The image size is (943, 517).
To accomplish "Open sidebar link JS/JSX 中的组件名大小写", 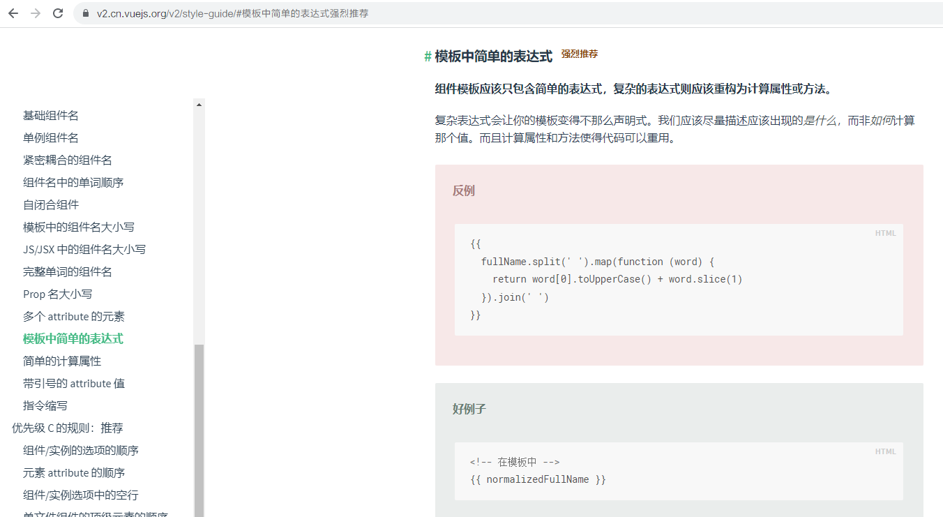I will tap(84, 249).
